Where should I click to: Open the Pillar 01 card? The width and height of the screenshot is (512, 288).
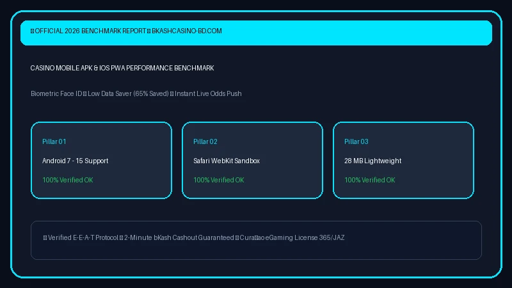101,161
